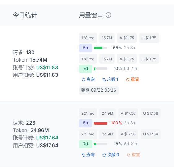Select the 5h badge showing 100%
The height and width of the screenshot is (167, 174).
tap(85, 123)
